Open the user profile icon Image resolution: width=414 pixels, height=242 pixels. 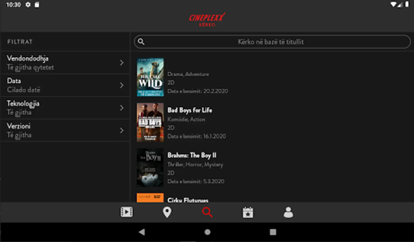tap(288, 212)
